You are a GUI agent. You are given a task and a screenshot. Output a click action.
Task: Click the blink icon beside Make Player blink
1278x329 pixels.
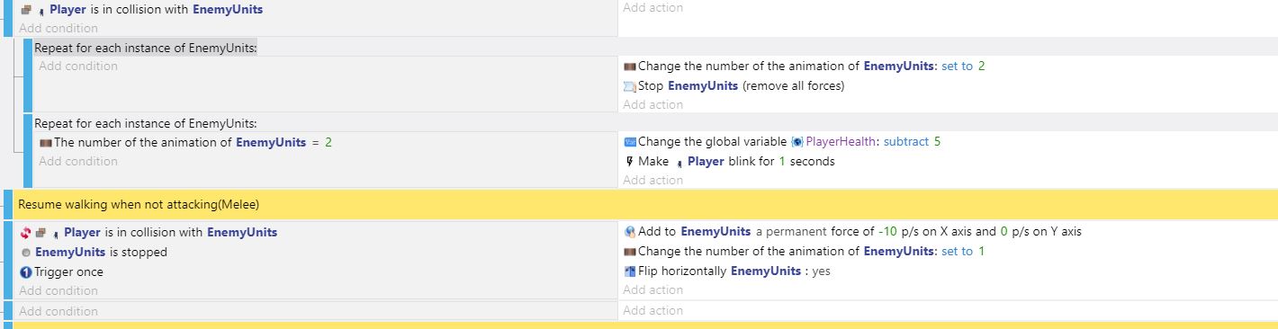629,162
